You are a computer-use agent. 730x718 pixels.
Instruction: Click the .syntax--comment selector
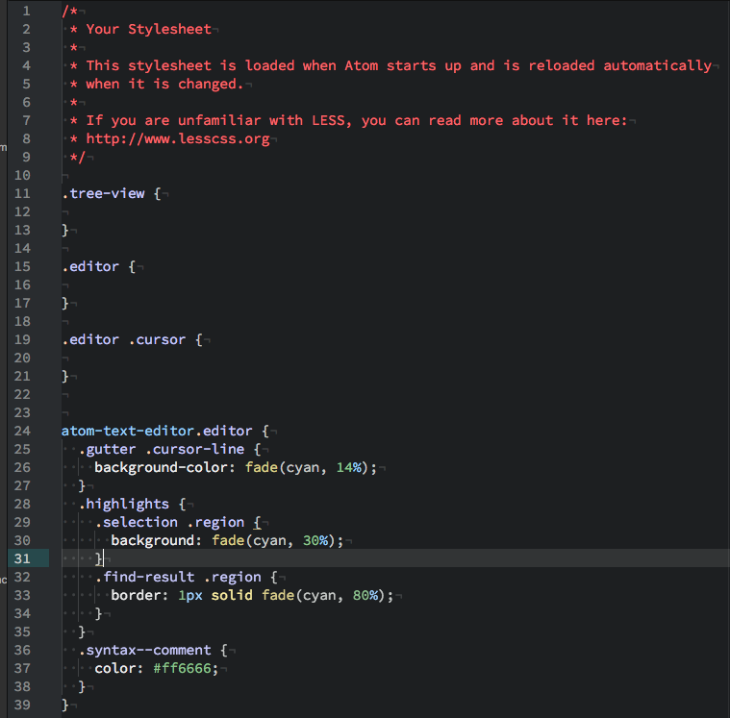pos(143,651)
